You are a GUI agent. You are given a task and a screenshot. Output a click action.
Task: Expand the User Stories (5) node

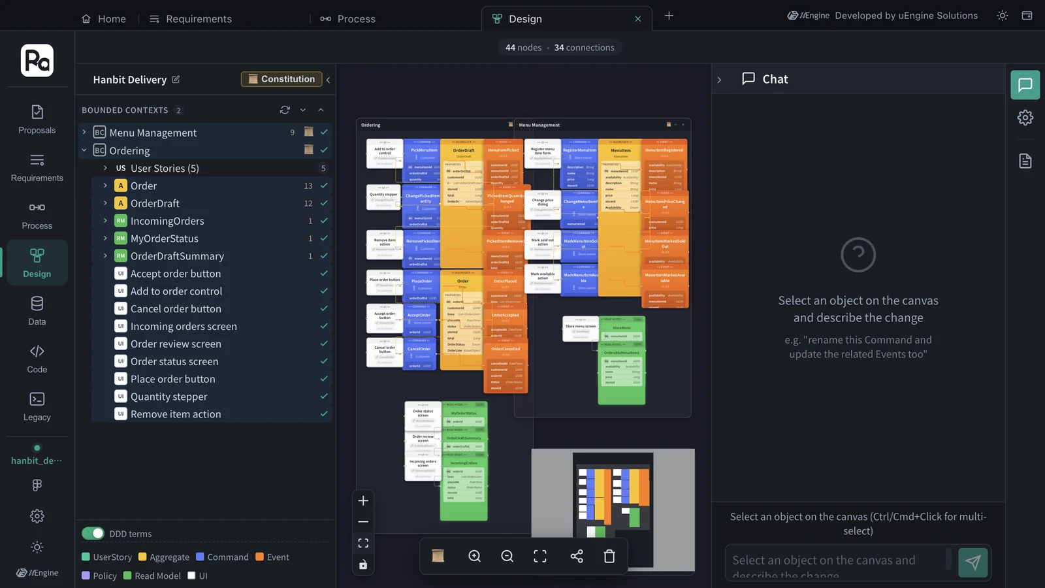105,168
